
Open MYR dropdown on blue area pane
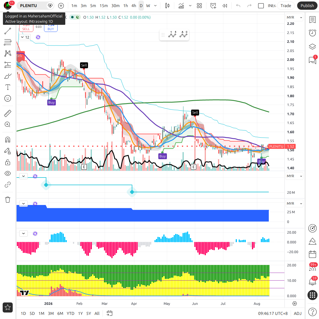click(294, 204)
